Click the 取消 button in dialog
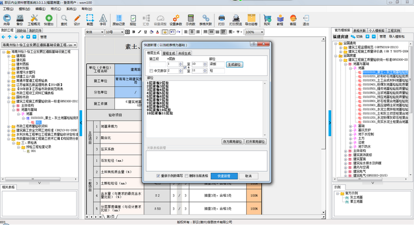 pyautogui.click(x=248, y=176)
